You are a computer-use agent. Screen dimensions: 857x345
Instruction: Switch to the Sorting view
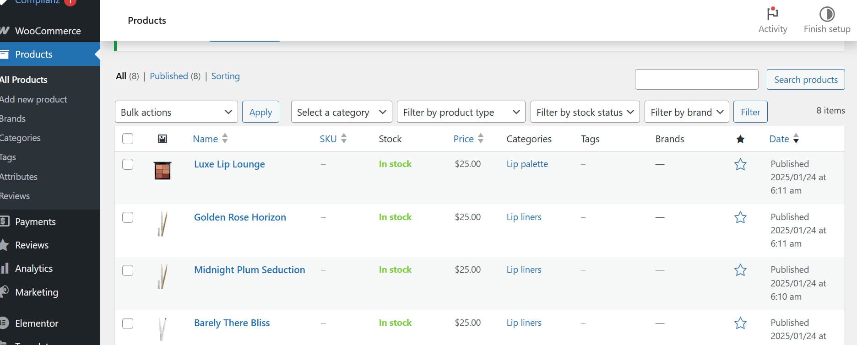[x=225, y=76]
